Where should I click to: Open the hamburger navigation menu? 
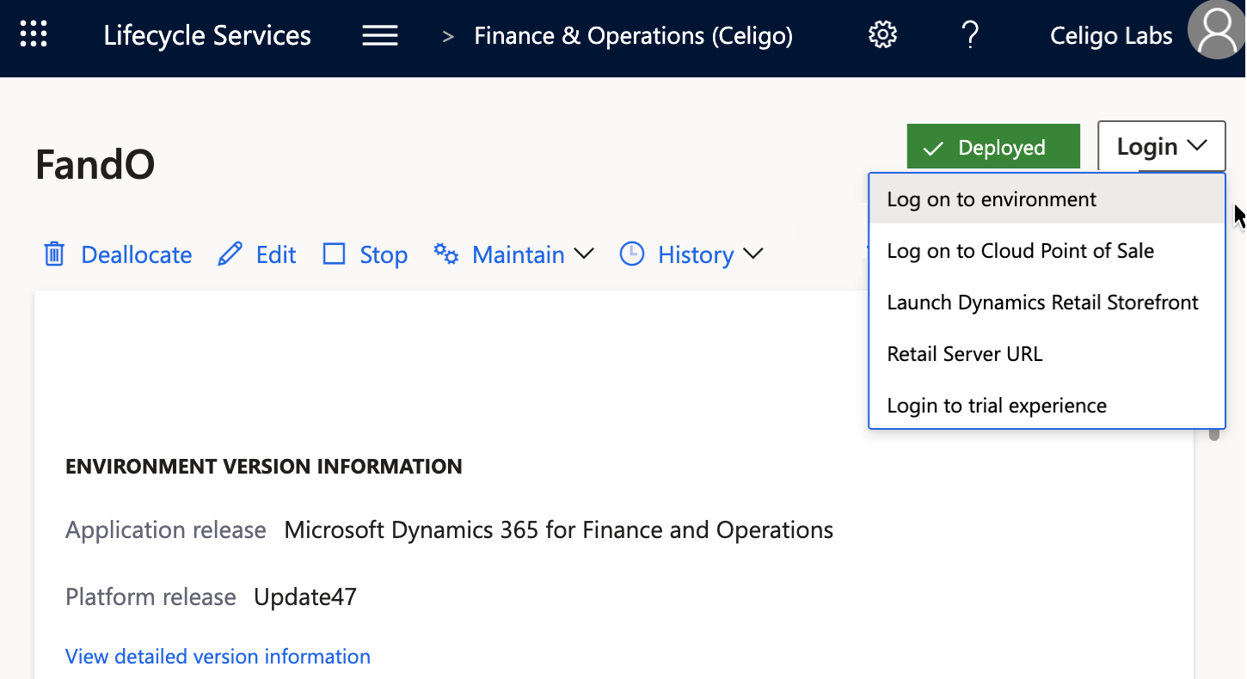click(380, 35)
